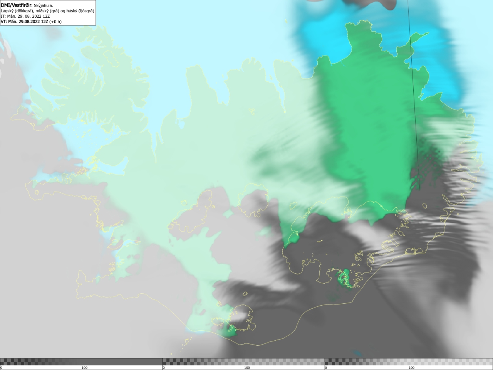Click the '100' label under the light grey scale

[x=411, y=368]
